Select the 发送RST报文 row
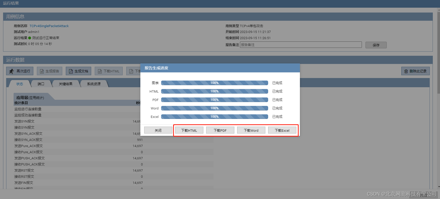 113,170
